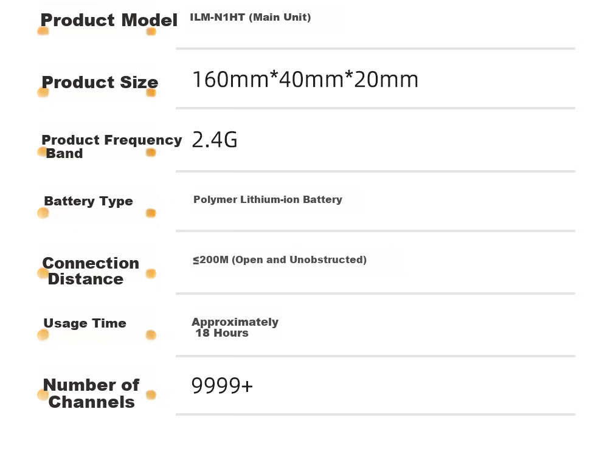Click the Battery Type label

(x=88, y=201)
